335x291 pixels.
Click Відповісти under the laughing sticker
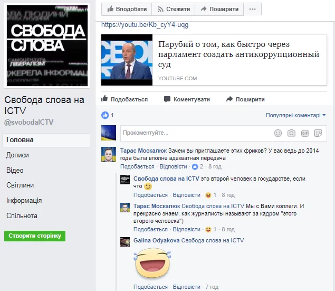pos(187,287)
